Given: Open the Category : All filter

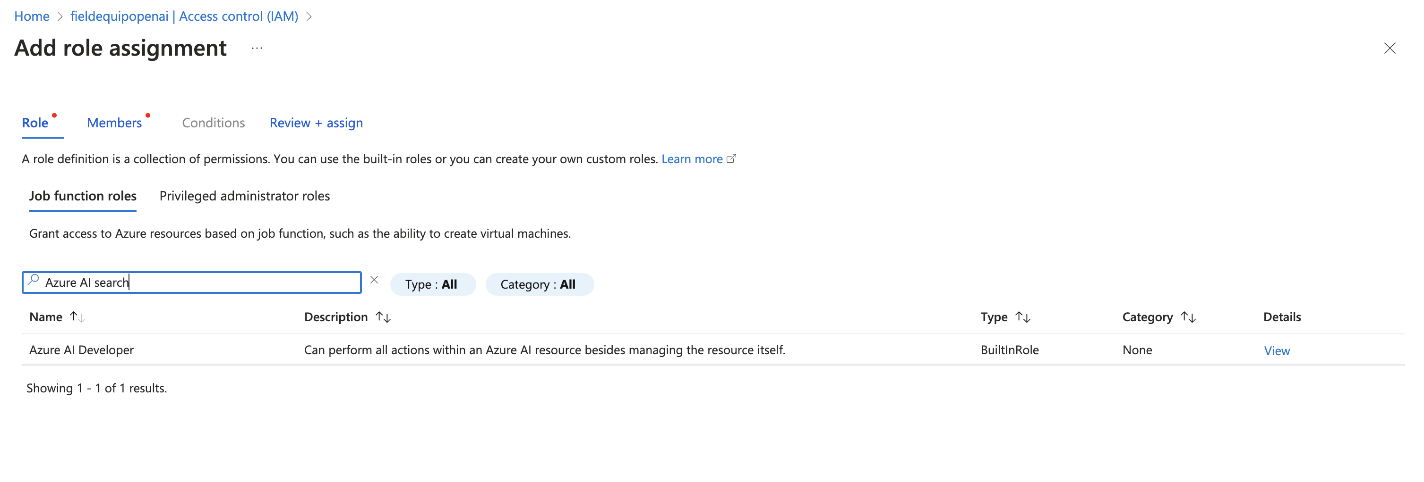Looking at the screenshot, I should pyautogui.click(x=539, y=284).
